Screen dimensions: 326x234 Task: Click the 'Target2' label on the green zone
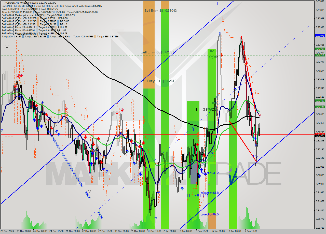pyautogui.click(x=212, y=57)
